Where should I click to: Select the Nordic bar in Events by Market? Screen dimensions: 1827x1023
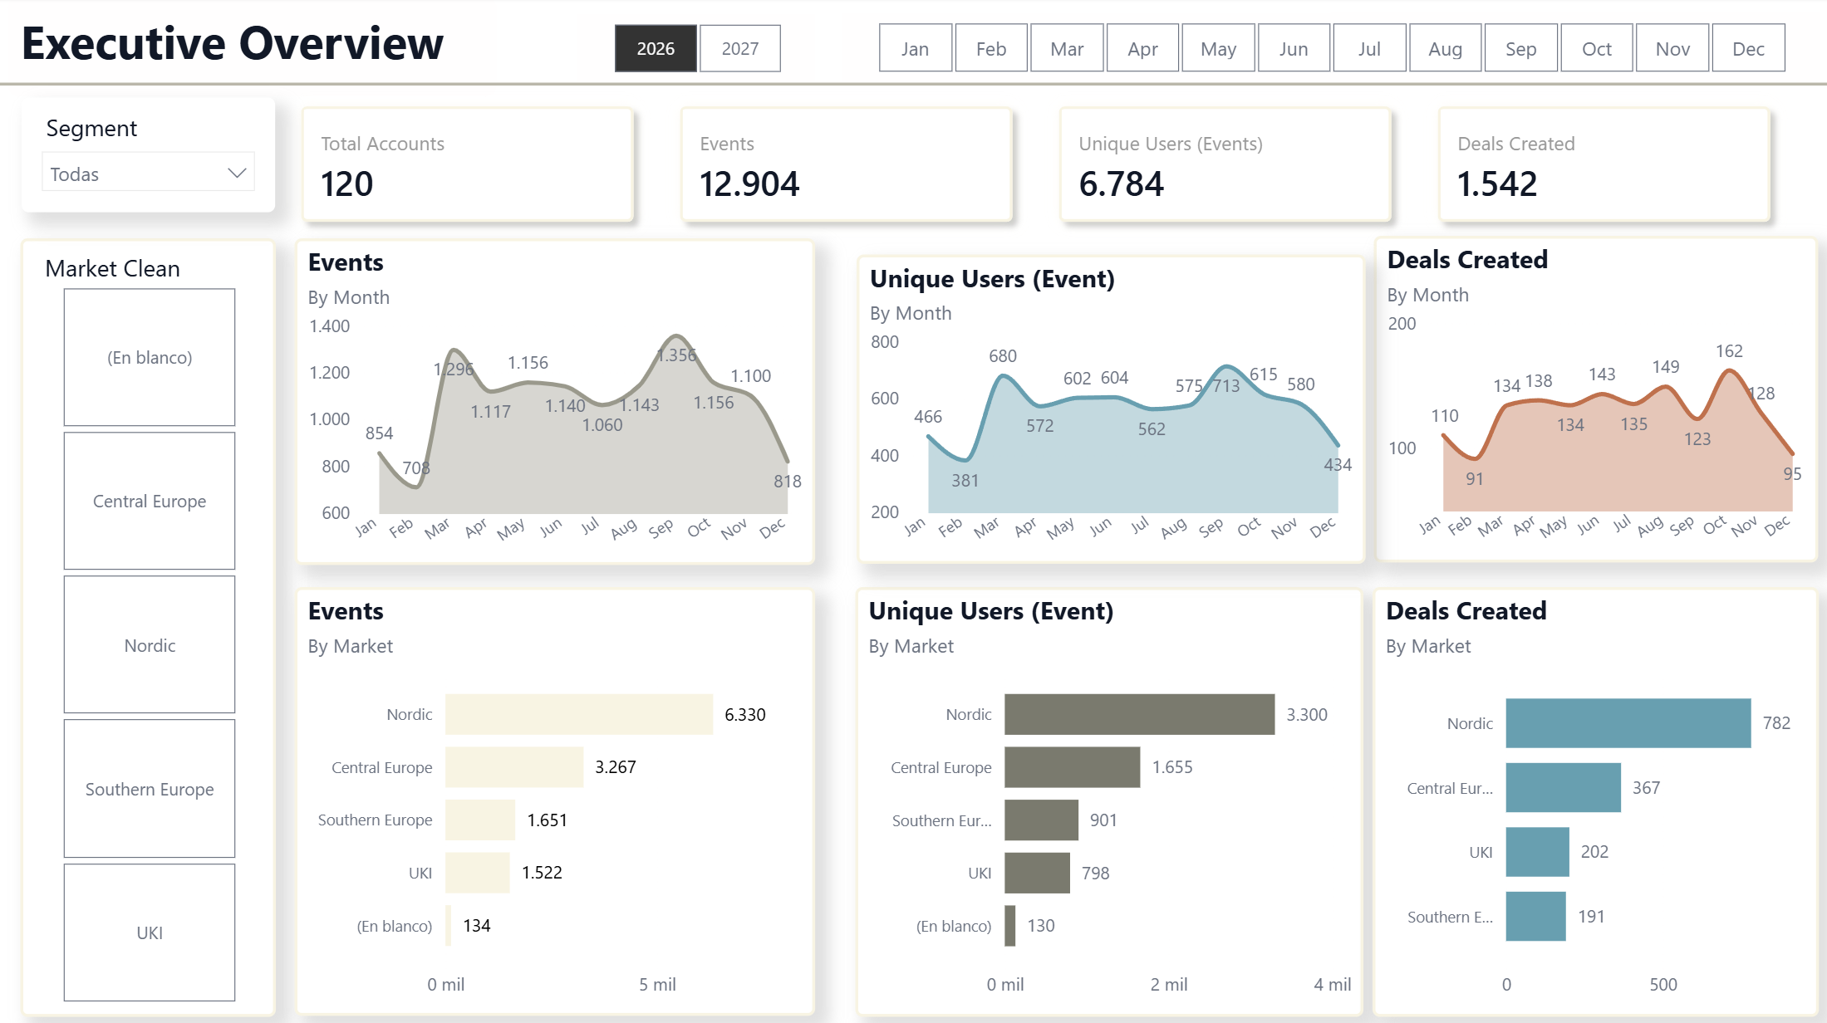579,714
